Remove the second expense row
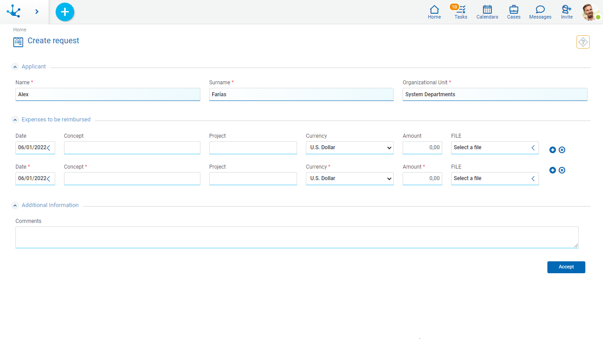This screenshot has height=339, width=603. 562,170
